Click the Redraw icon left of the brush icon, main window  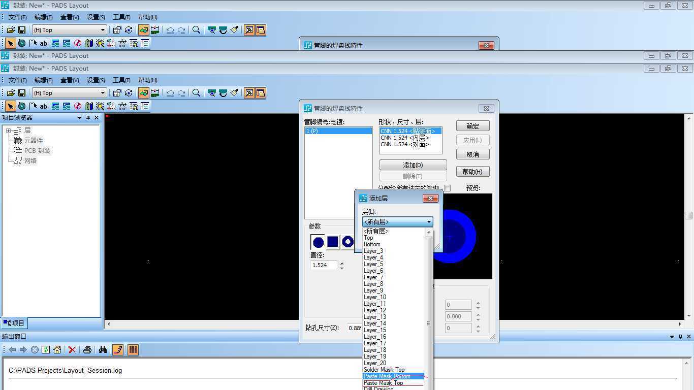pos(223,93)
